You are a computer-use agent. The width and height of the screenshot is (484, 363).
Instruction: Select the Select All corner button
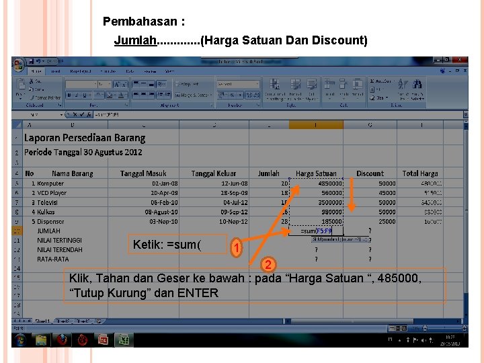coord(17,125)
